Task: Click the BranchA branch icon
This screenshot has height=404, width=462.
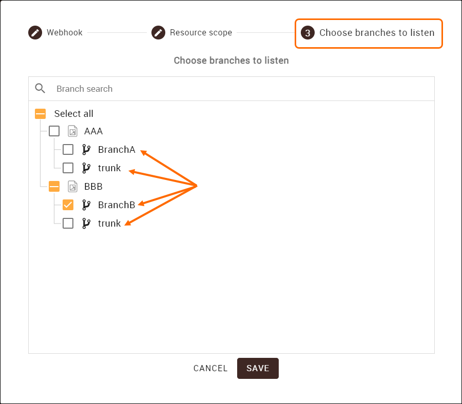Action: 86,150
